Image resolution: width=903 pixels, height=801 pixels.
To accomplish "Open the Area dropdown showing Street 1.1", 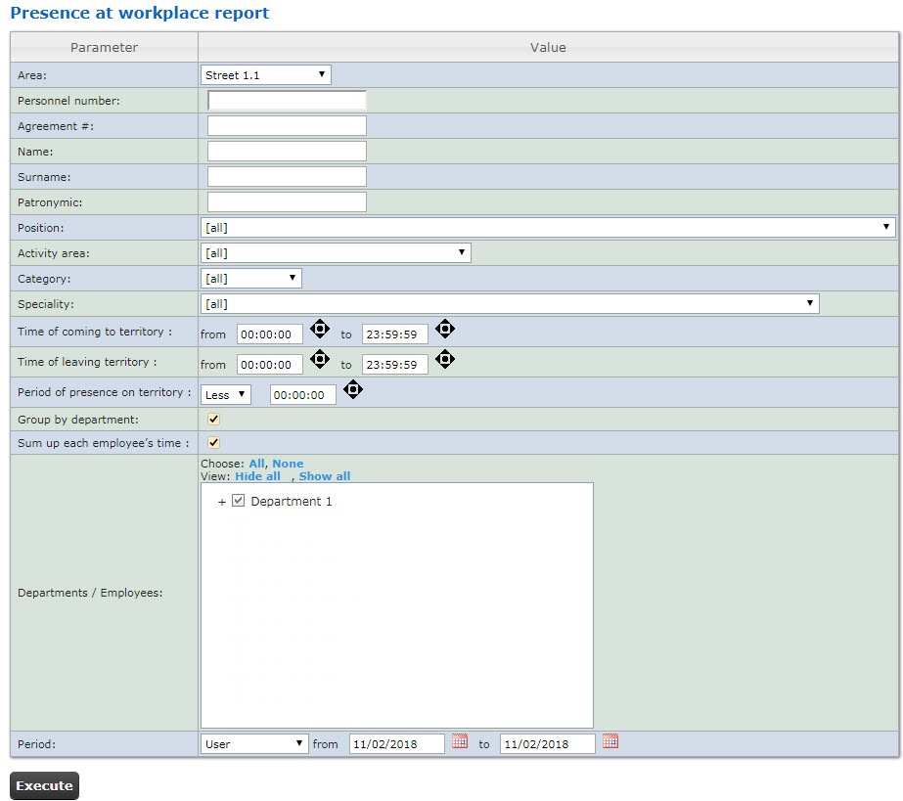I will pos(266,75).
